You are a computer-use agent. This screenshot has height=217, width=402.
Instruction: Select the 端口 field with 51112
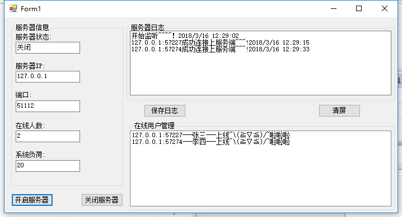pos(48,106)
